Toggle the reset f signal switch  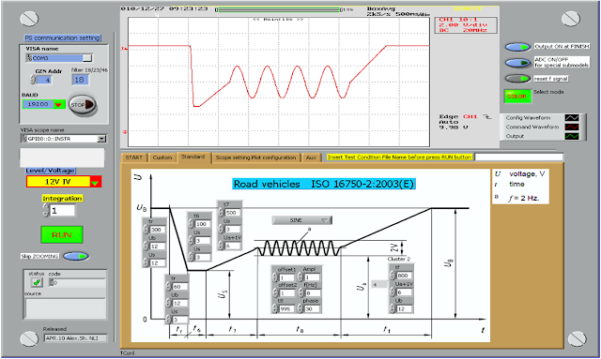point(517,79)
